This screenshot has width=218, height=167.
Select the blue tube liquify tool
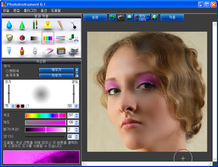[x=9, y=51]
